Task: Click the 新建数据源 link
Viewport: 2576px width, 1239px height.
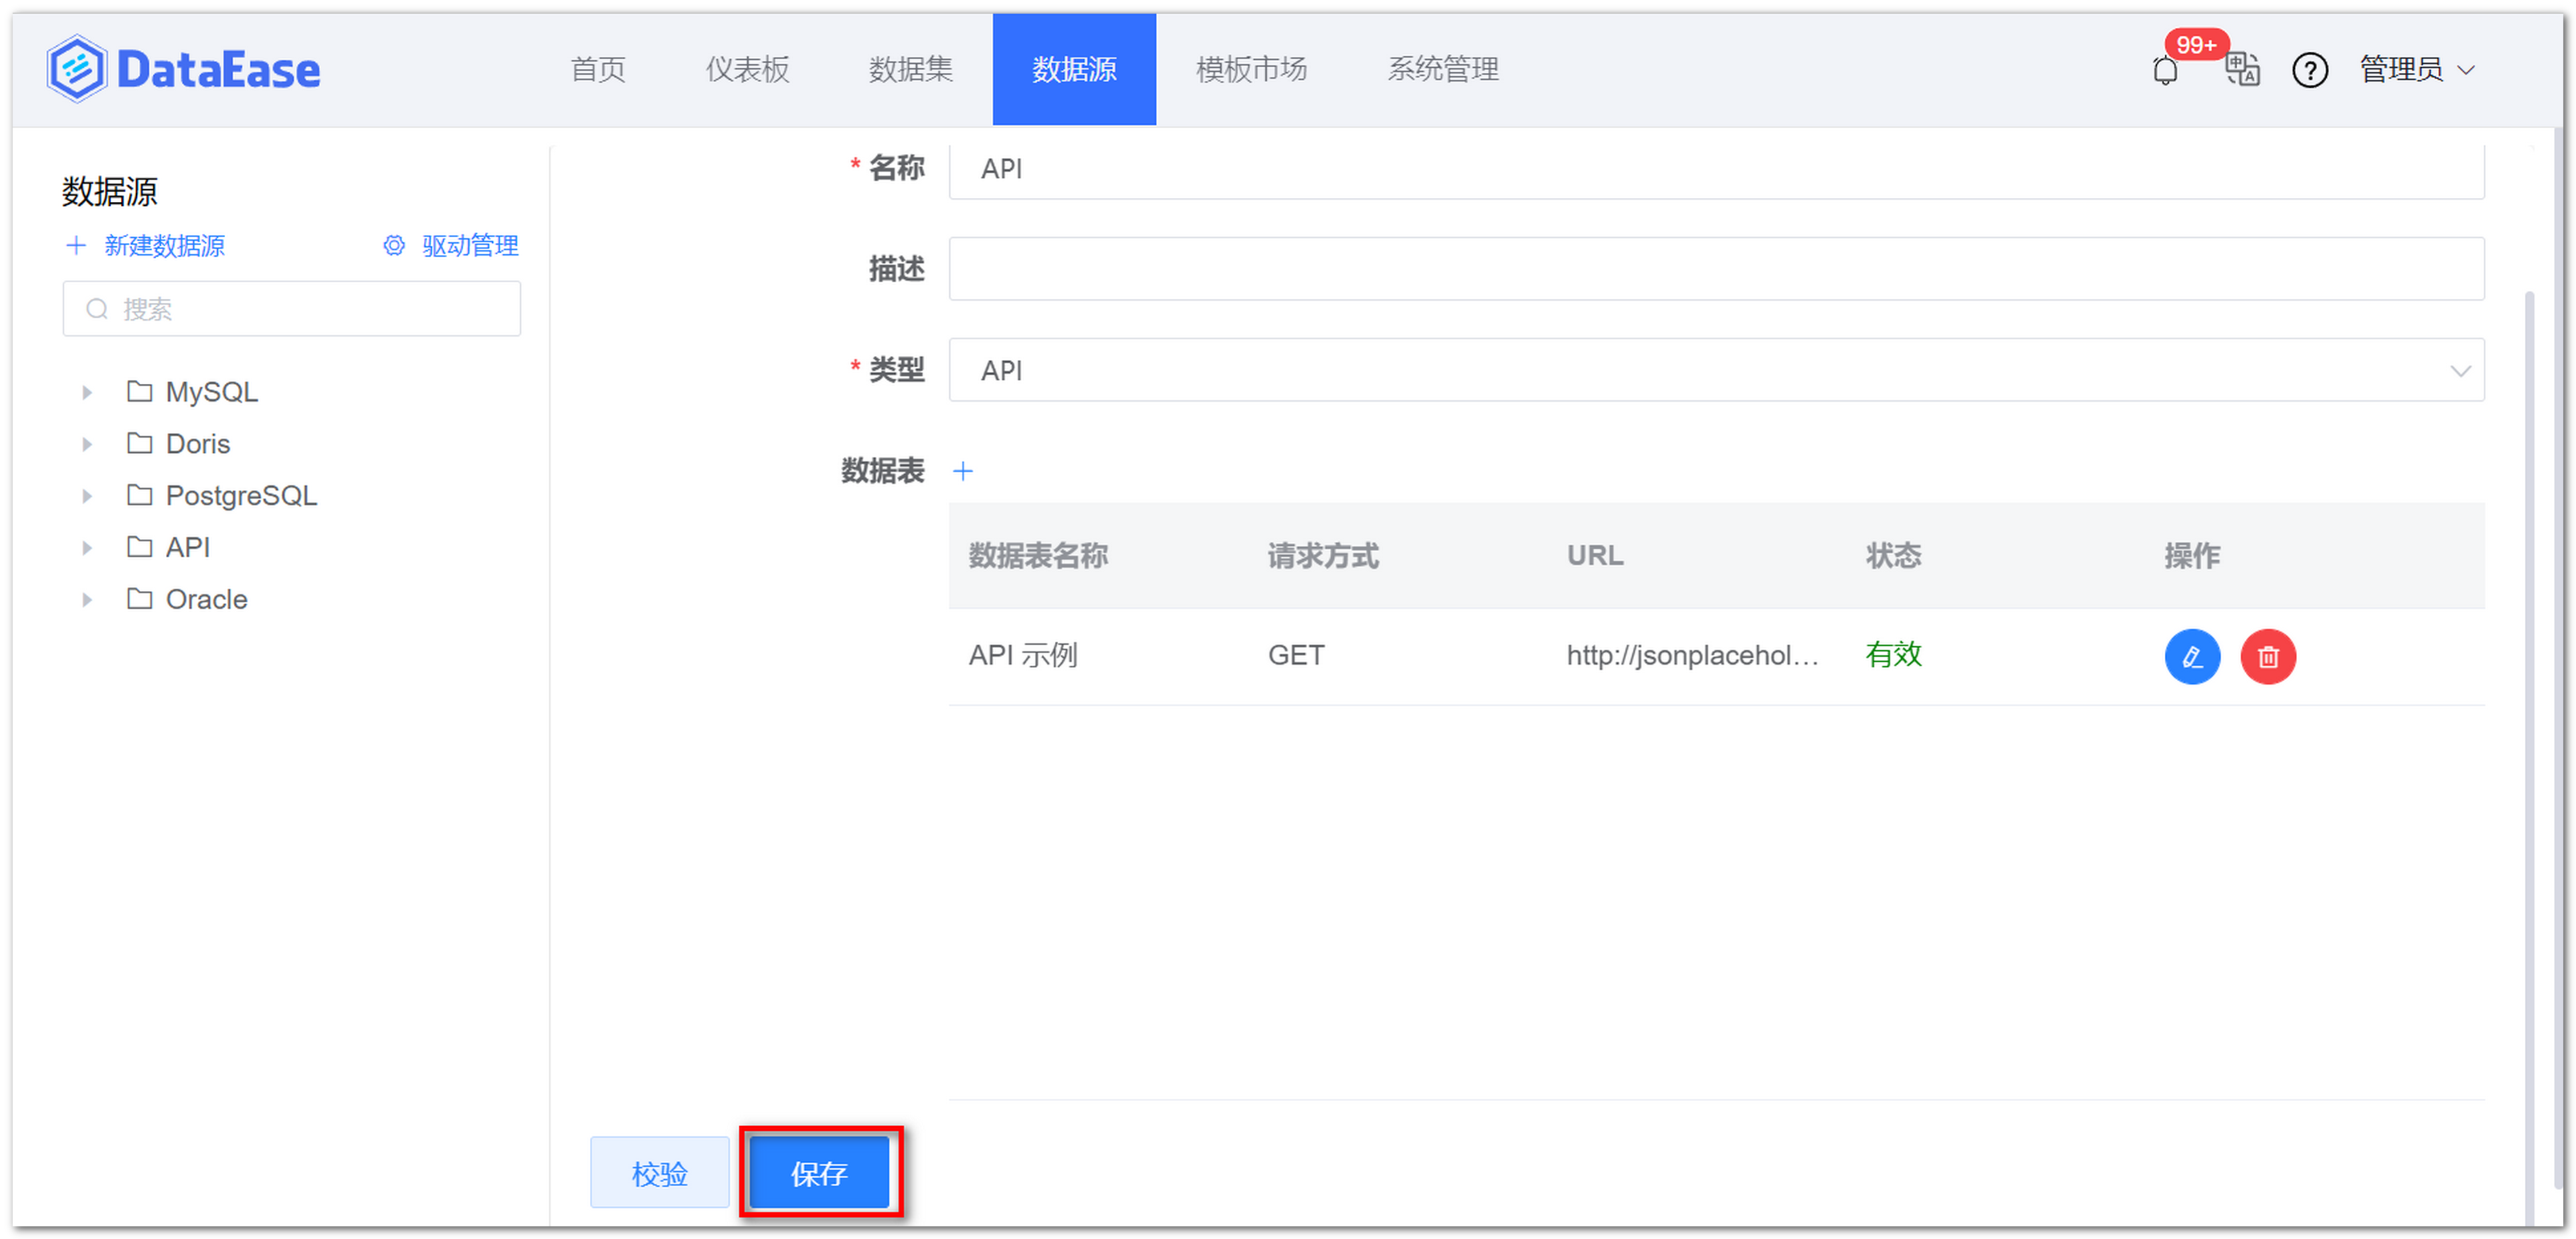Action: coord(164,245)
